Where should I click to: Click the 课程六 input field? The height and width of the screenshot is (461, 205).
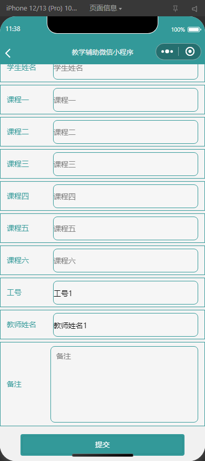pos(126,260)
